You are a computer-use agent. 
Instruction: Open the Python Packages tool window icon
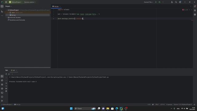pos(2,84)
